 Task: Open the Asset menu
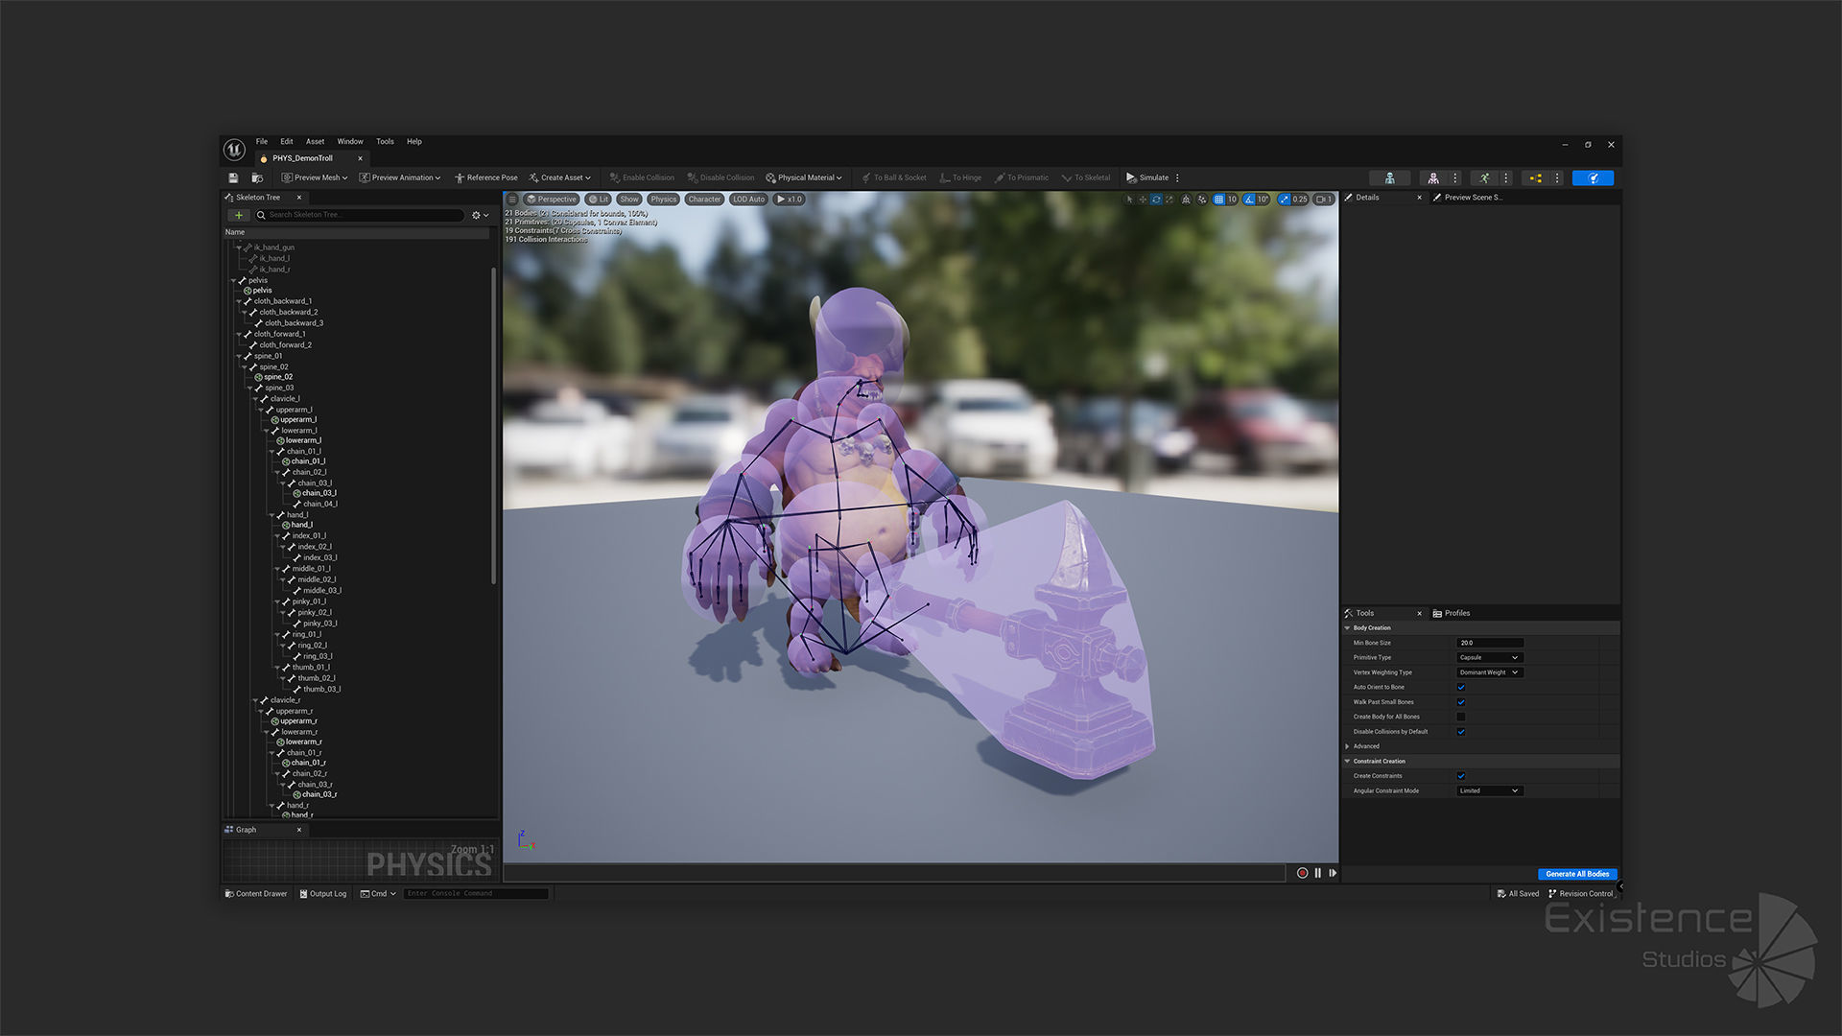pos(315,141)
